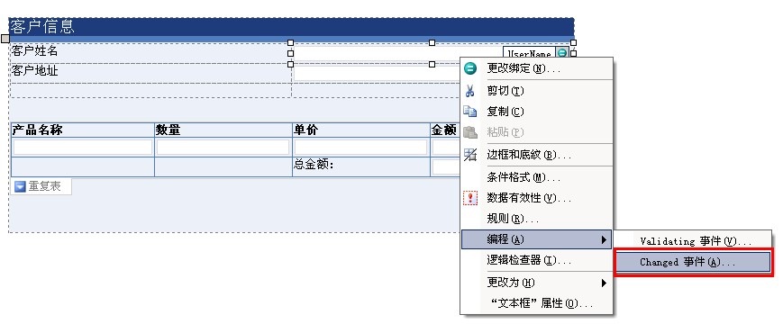This screenshot has width=783, height=333.
Task: Click the 数量 column input cell
Action: [223, 147]
